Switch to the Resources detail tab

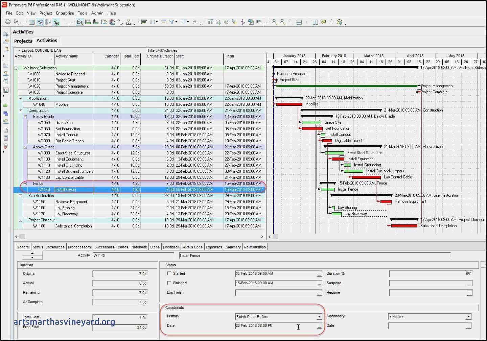[55, 247]
